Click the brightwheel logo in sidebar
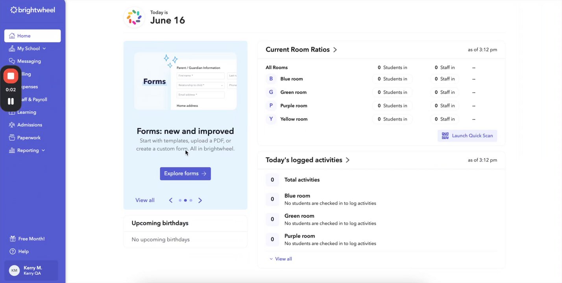Screen dimensions: 562x283 coord(32,10)
